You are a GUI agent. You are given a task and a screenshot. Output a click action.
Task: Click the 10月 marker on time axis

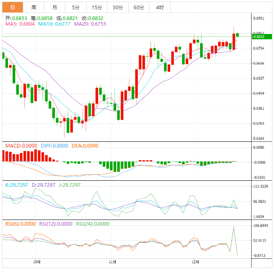click(x=37, y=262)
